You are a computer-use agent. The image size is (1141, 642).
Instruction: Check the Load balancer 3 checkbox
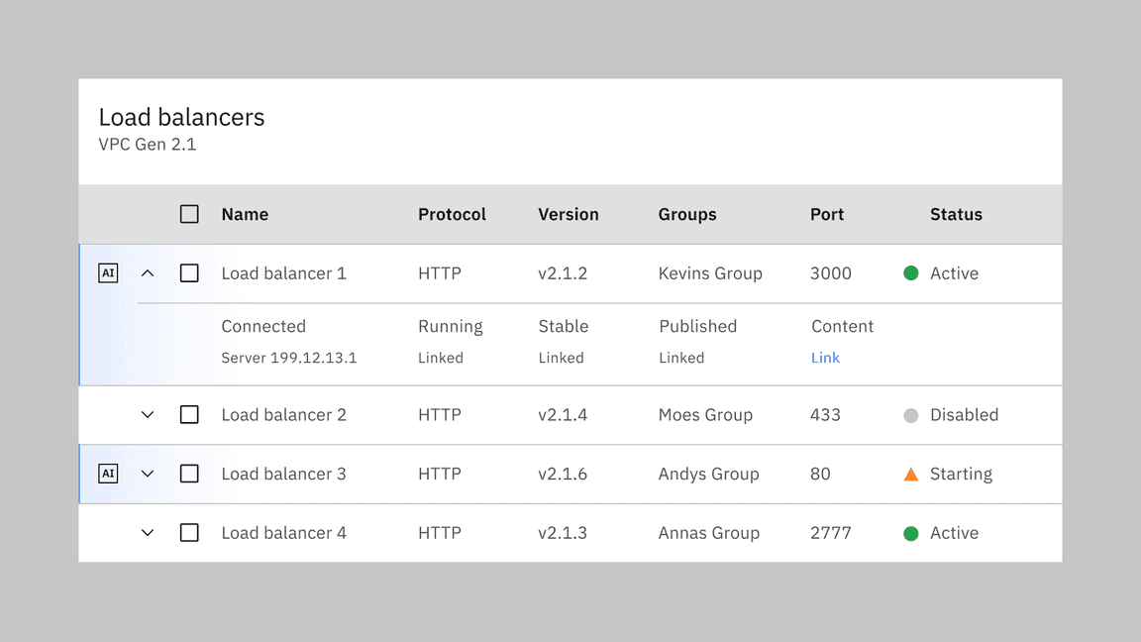point(189,474)
